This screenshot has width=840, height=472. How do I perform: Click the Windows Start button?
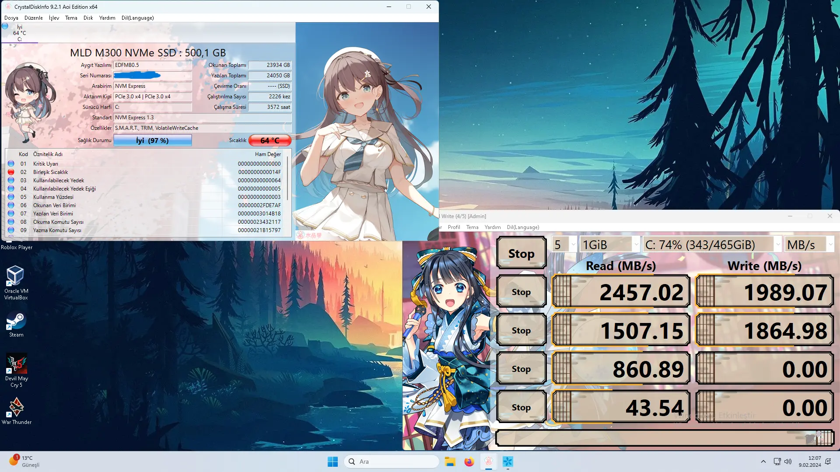point(332,462)
